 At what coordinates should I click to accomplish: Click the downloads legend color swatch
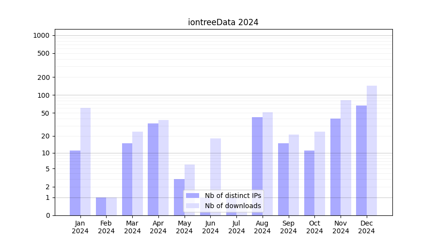pos(192,206)
